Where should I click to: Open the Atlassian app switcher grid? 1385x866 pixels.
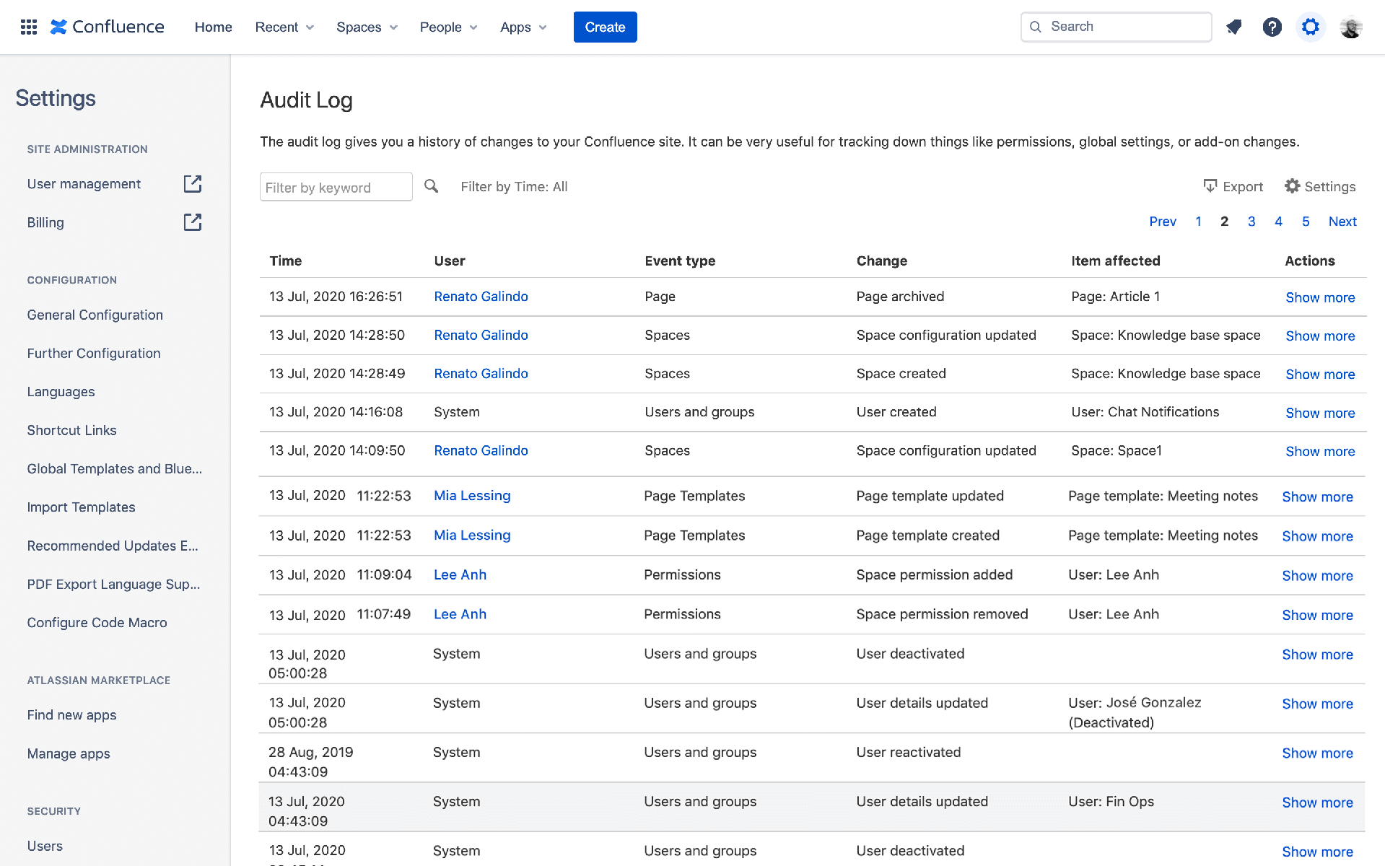(28, 27)
